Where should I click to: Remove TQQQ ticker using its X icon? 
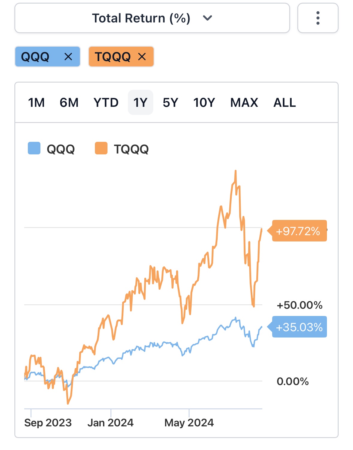(x=142, y=57)
